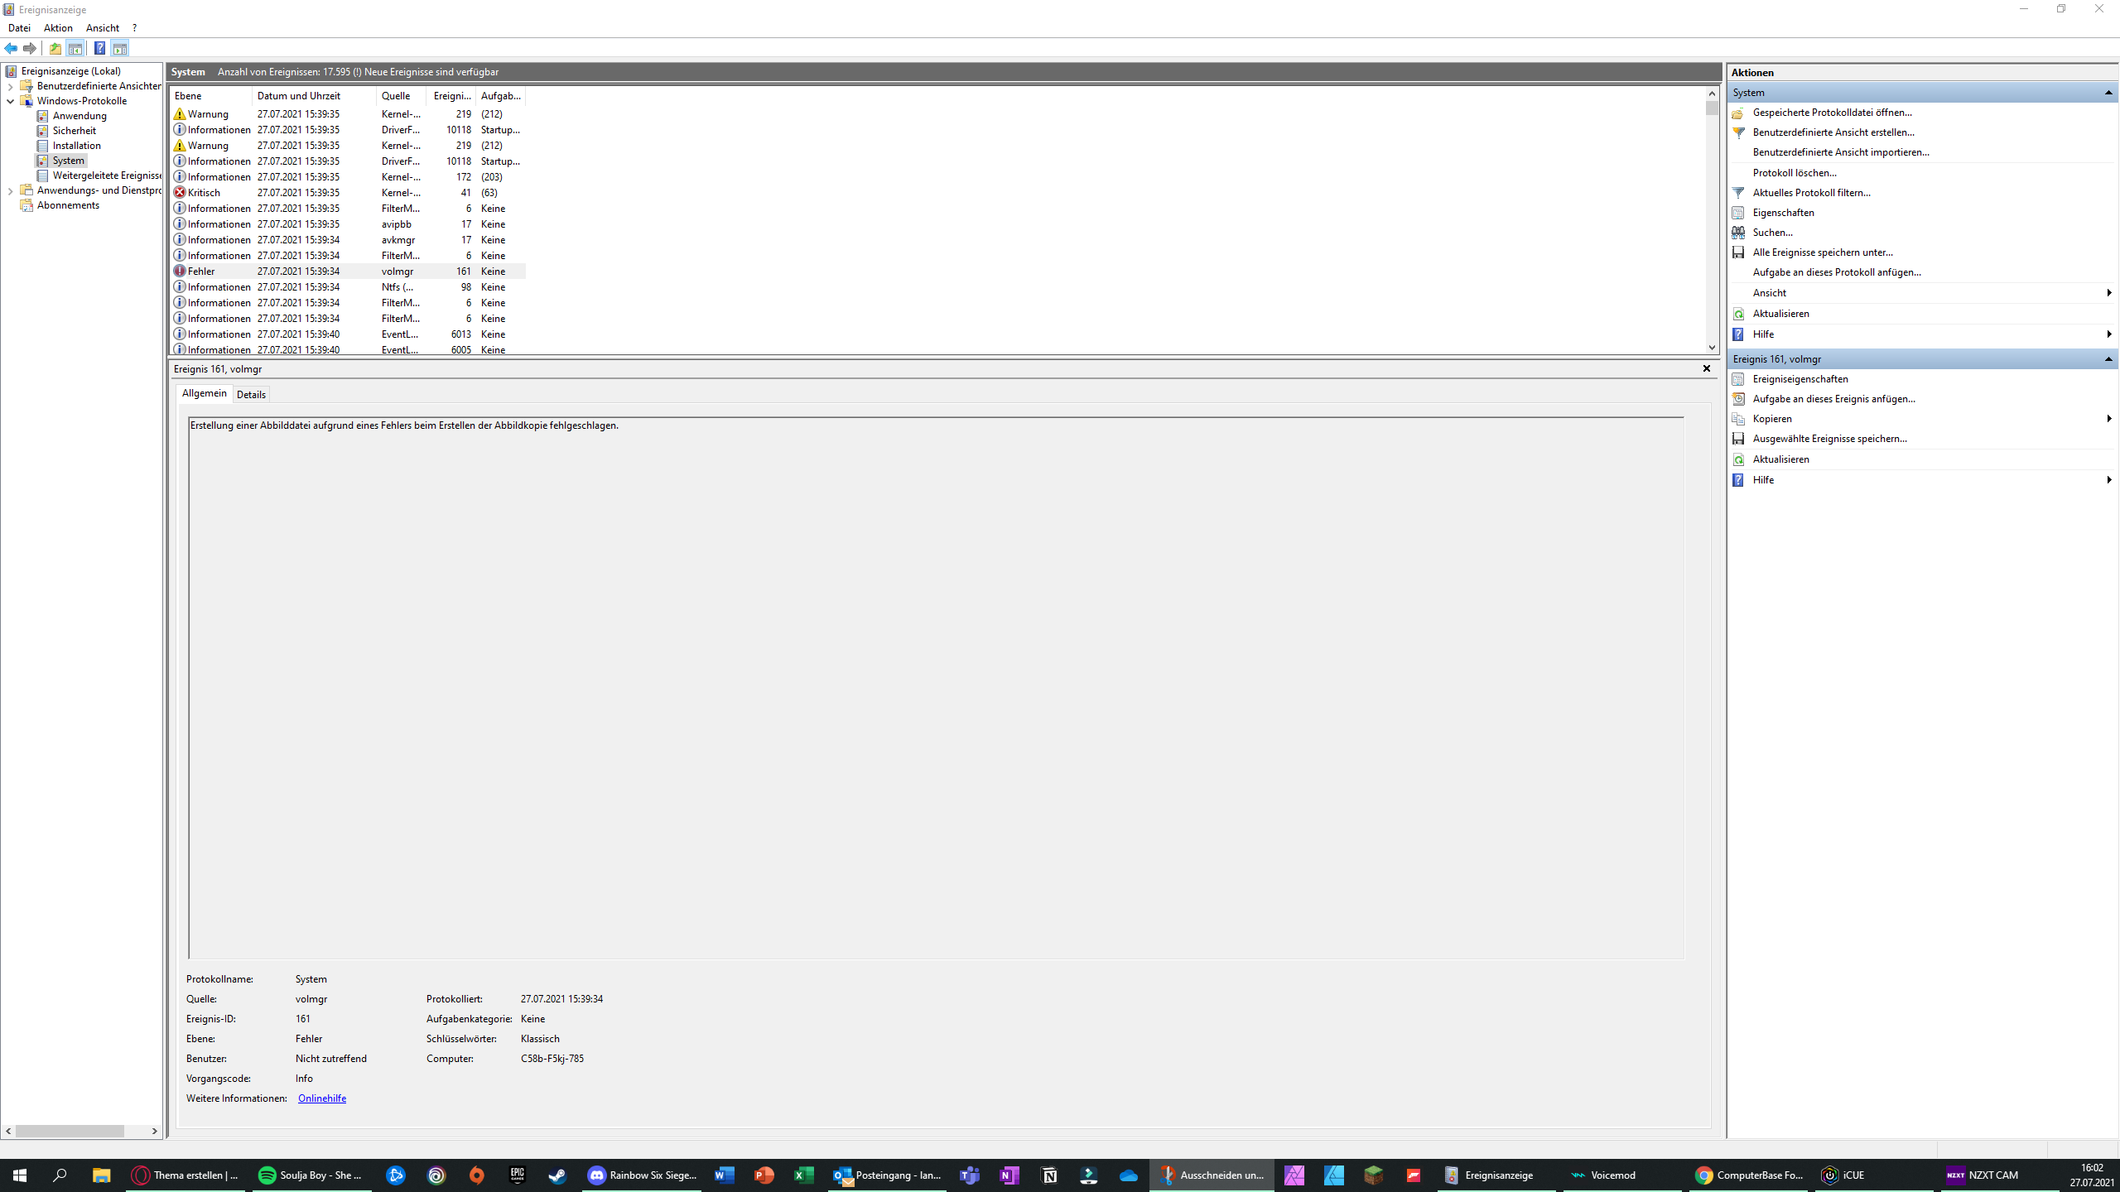Open Spotify from the taskbar
The image size is (2120, 1192).
[267, 1175]
